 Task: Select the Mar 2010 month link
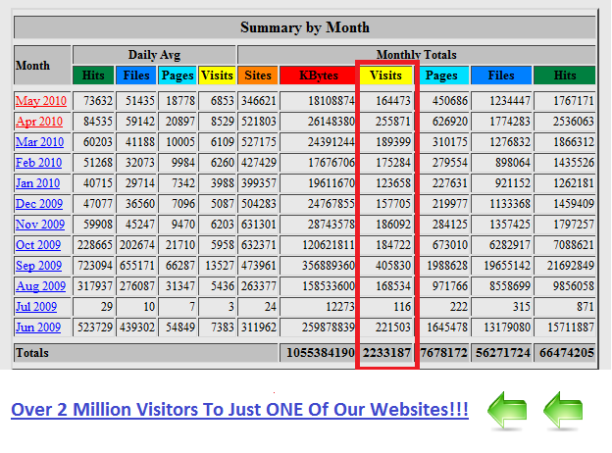coord(38,142)
